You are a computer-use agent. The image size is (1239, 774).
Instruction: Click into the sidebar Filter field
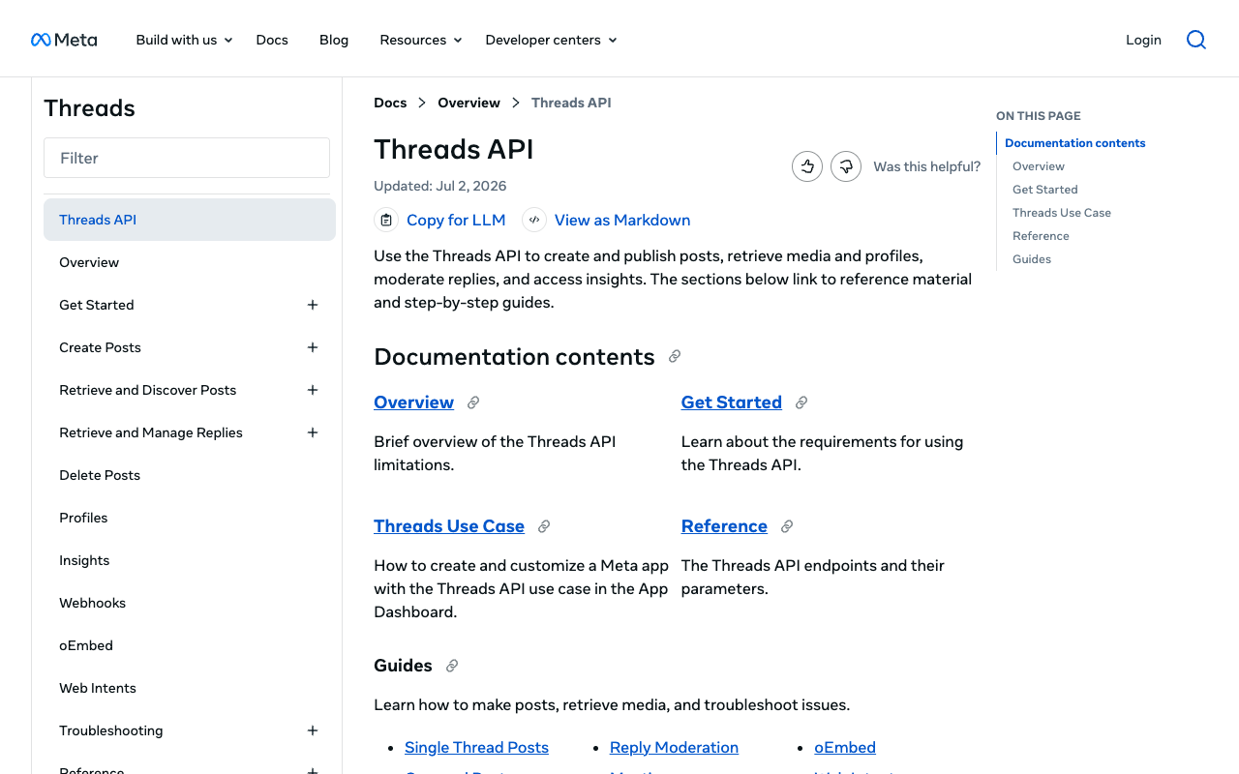[x=187, y=158]
